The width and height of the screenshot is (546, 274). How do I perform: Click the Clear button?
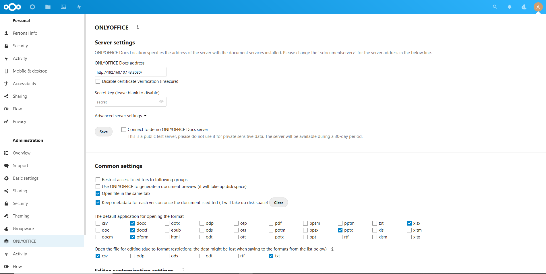[x=278, y=203]
